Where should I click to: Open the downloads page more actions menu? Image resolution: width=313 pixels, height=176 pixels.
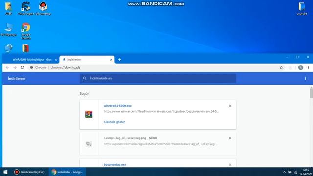coord(305,78)
